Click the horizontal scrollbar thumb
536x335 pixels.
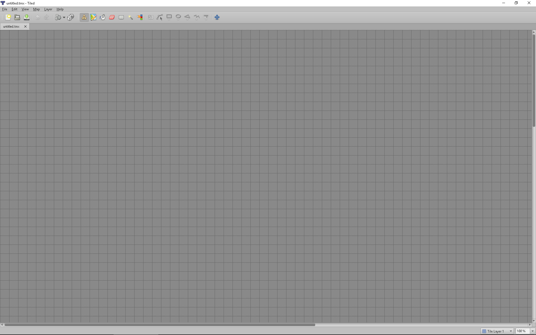(160, 325)
